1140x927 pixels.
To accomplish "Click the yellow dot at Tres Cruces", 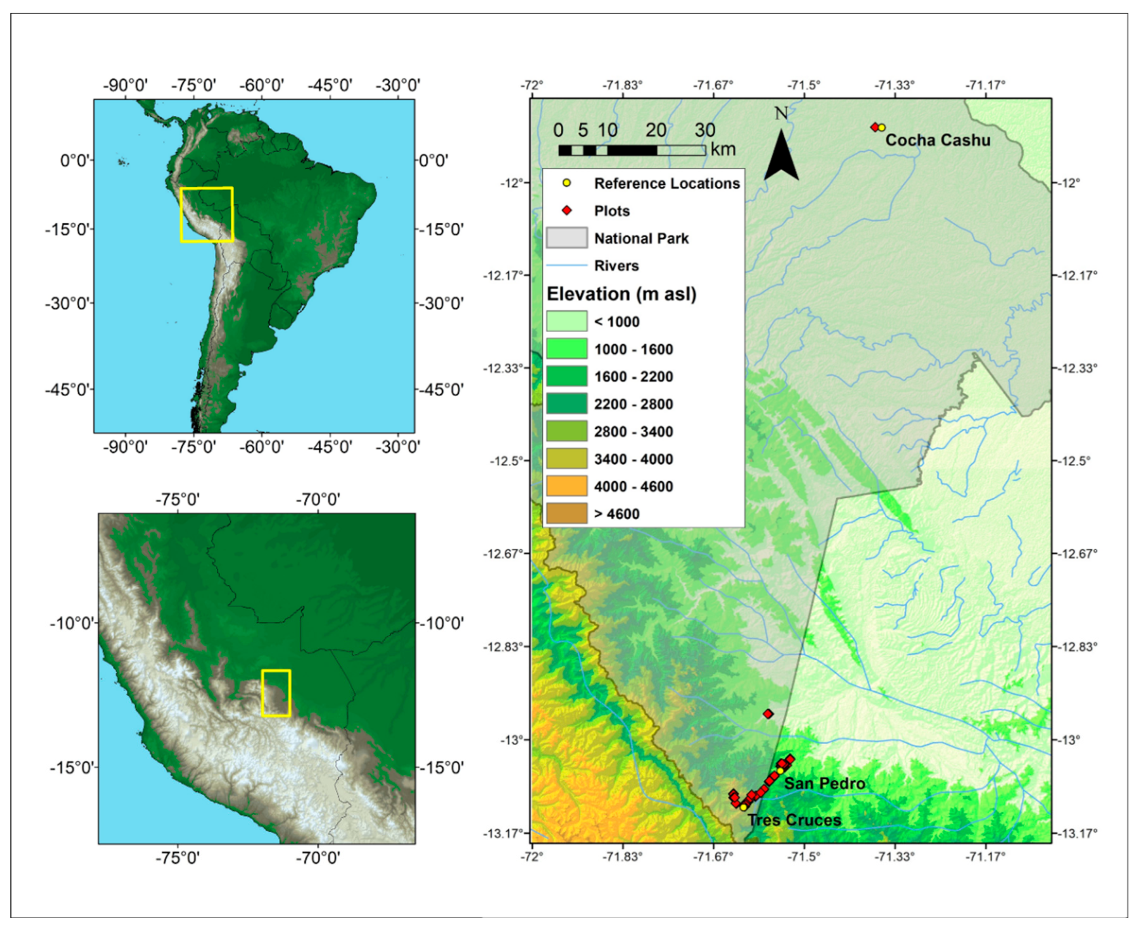I will [x=743, y=808].
